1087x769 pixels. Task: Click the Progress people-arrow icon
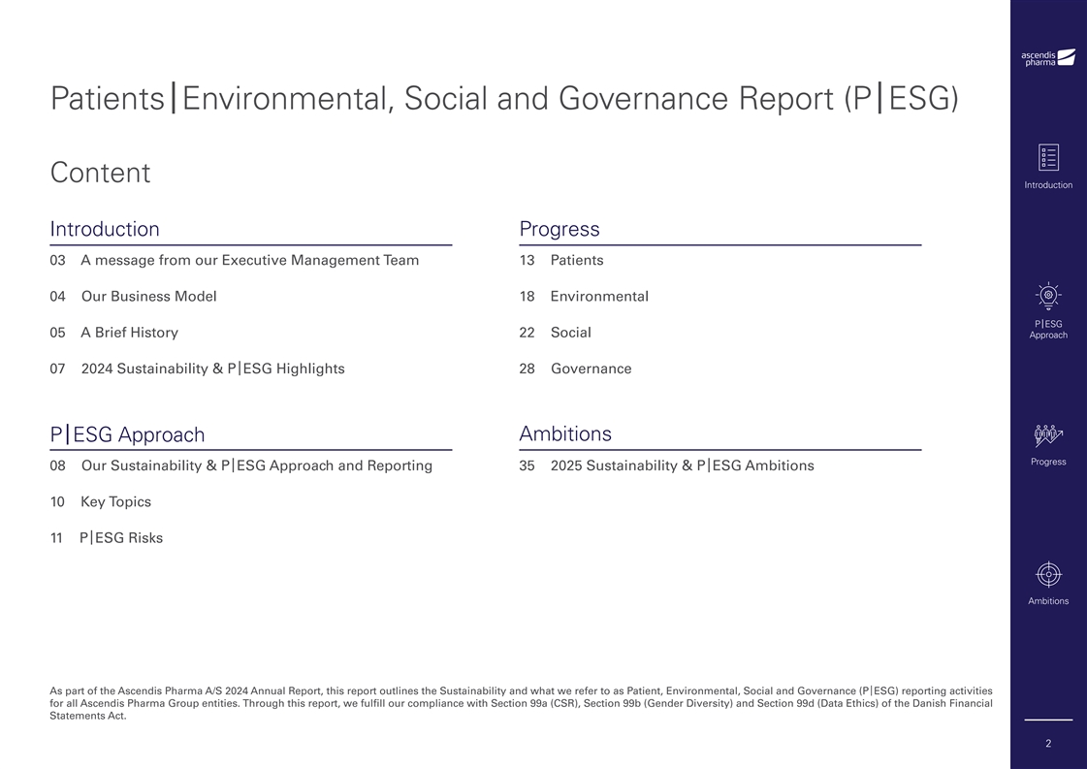click(x=1048, y=436)
